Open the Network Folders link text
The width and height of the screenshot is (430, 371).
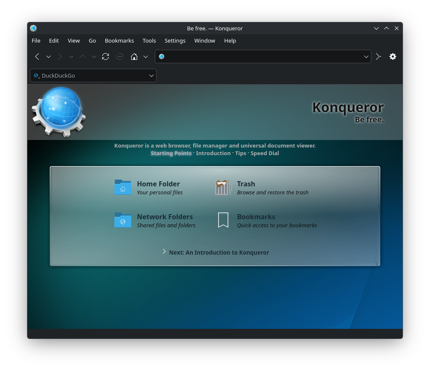coord(165,217)
